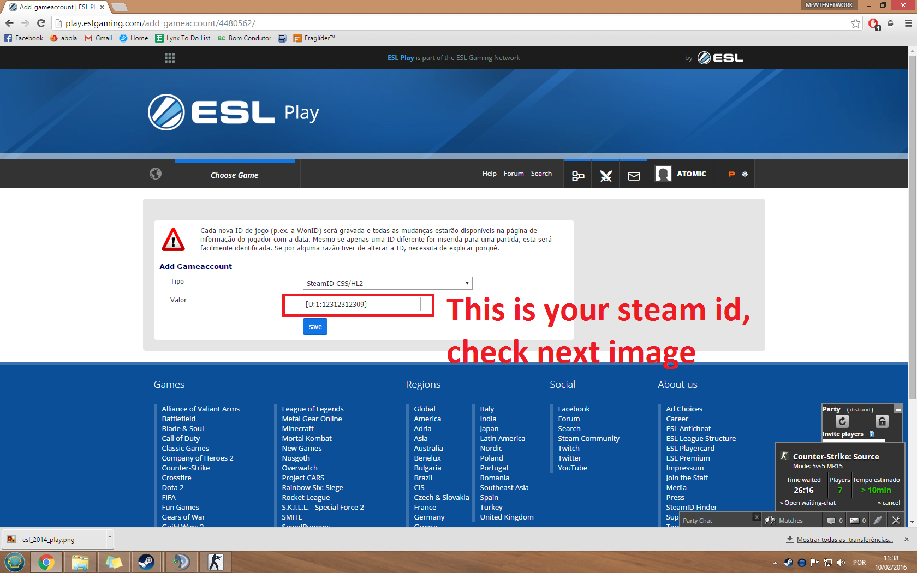Open envelope message counter in bottom bar

coord(859,521)
